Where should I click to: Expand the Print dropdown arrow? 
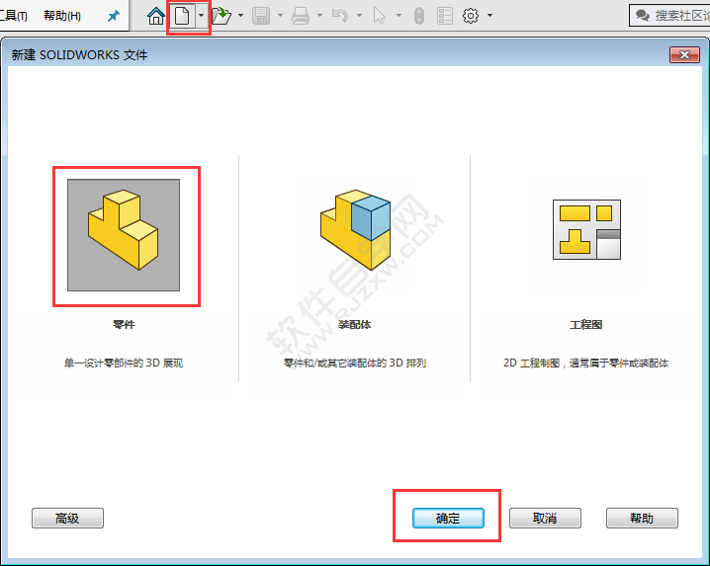(319, 16)
